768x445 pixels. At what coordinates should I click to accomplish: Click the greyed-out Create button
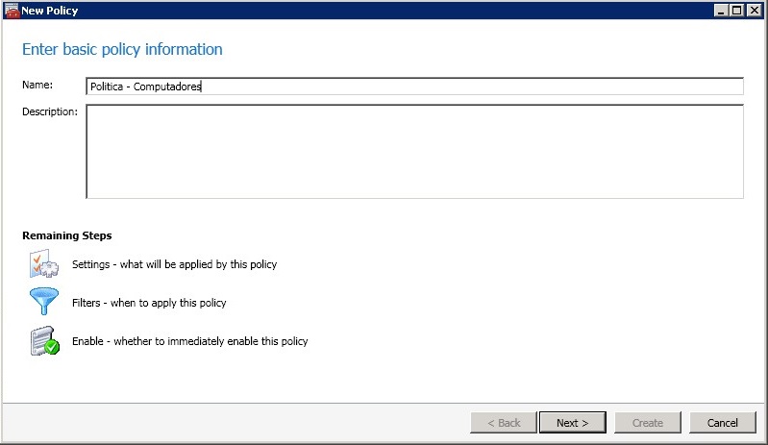pos(647,423)
